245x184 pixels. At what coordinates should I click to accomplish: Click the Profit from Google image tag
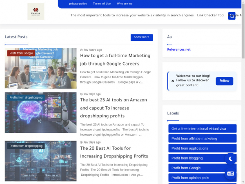(21, 53)
